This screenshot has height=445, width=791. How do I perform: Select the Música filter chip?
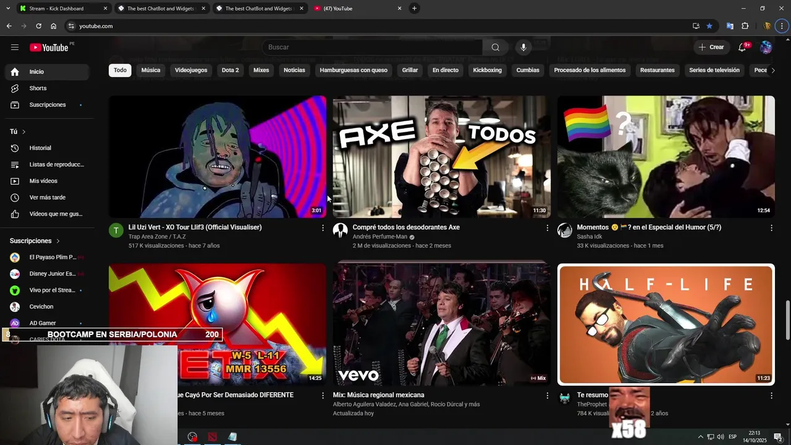point(151,70)
